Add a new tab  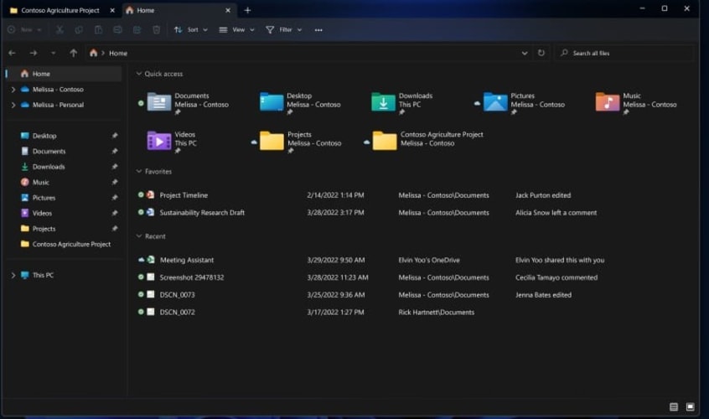point(247,10)
